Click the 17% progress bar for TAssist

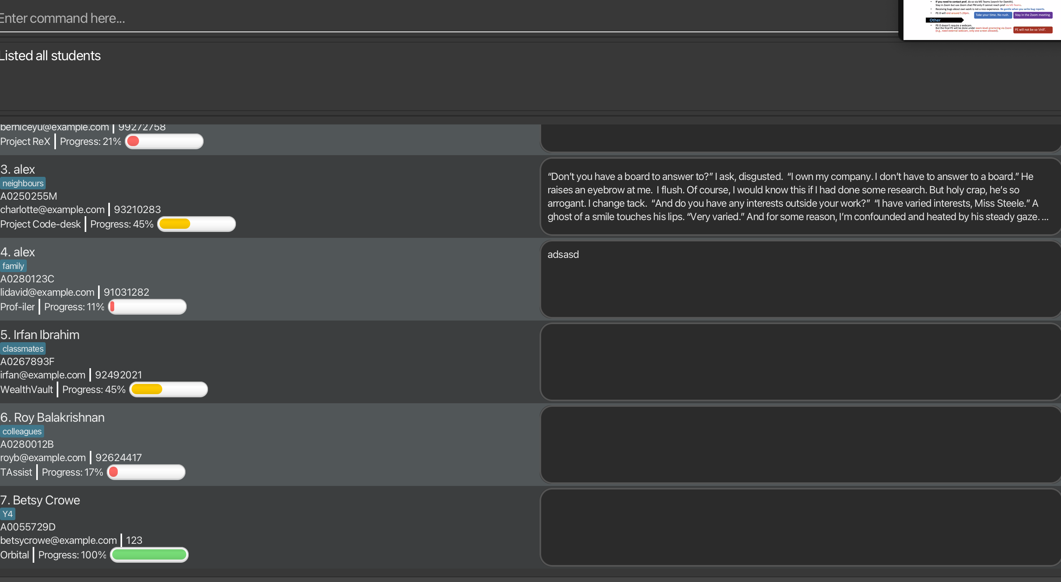[146, 472]
